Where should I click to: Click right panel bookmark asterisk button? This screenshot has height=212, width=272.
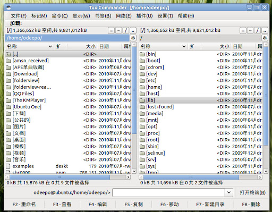(265, 38)
